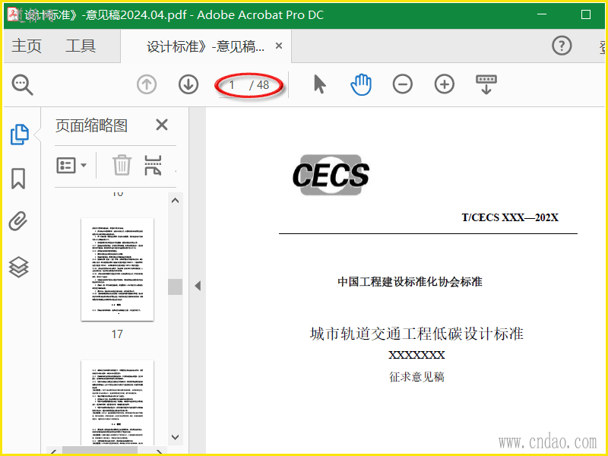Open thumbnail options dropdown menu

[71, 166]
